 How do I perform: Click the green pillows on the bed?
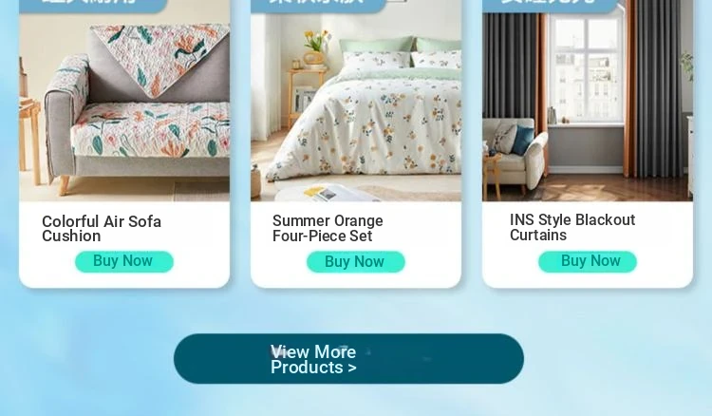click(x=400, y=47)
